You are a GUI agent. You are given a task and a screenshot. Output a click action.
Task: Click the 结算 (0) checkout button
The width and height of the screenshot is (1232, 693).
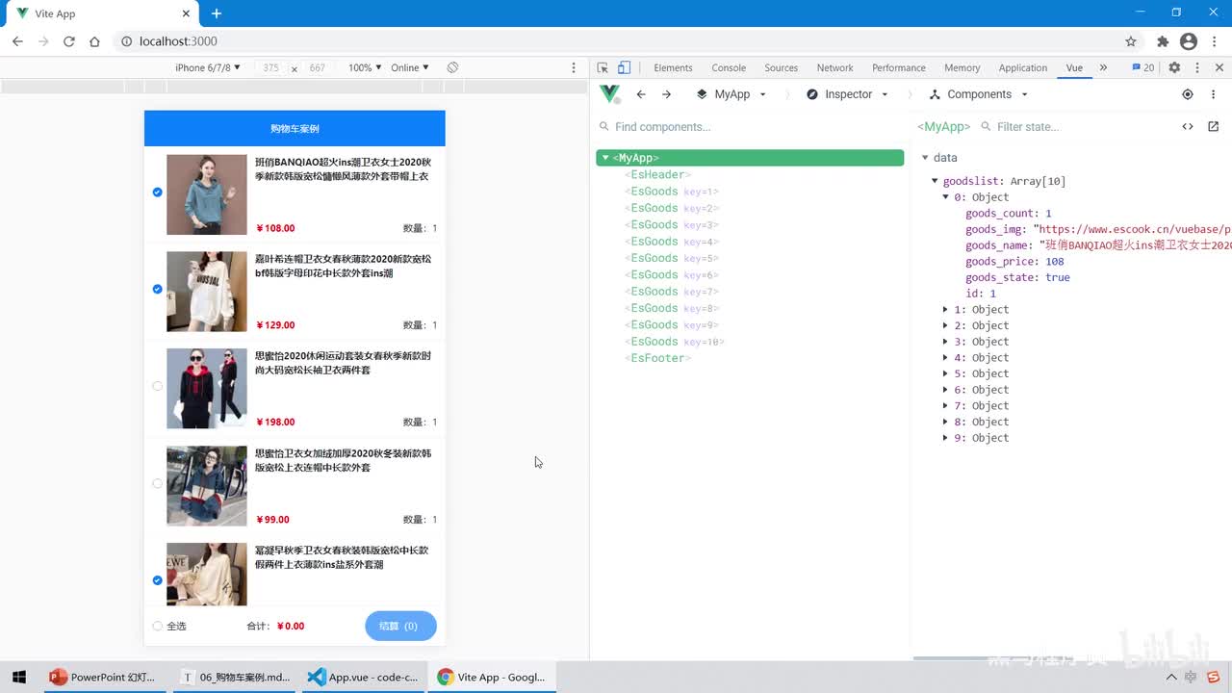pyautogui.click(x=400, y=626)
